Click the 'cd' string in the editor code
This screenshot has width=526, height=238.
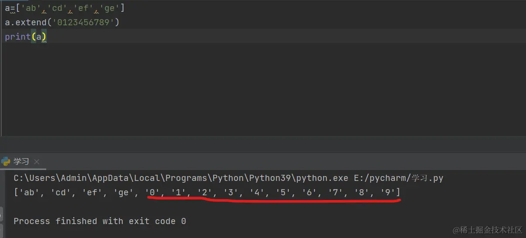[x=58, y=7]
